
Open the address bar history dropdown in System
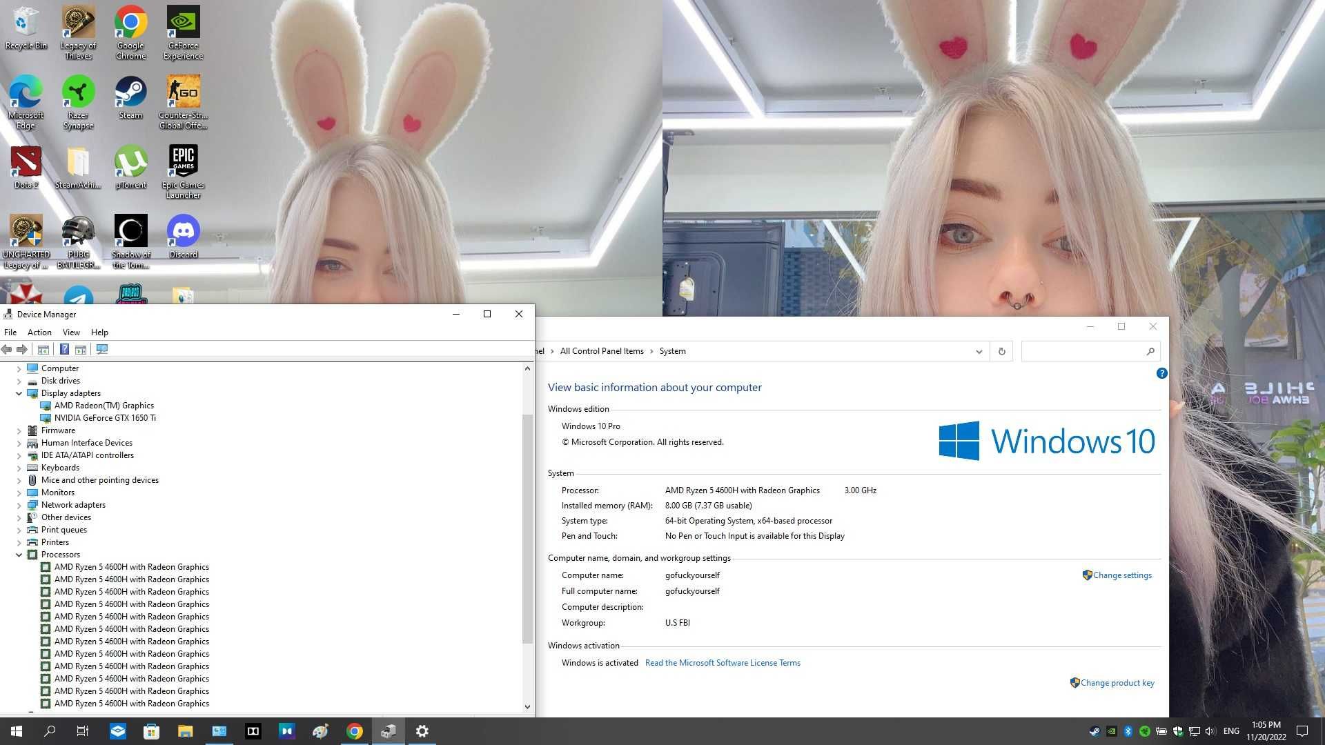[979, 352]
